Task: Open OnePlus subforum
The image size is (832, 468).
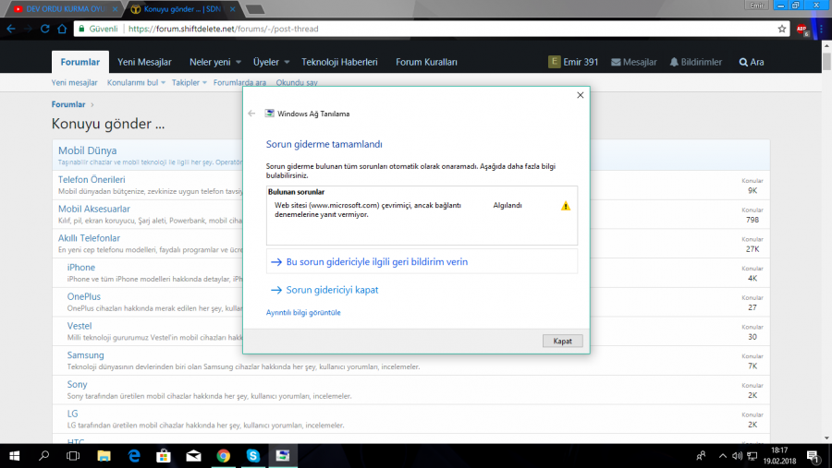Action: tap(84, 297)
